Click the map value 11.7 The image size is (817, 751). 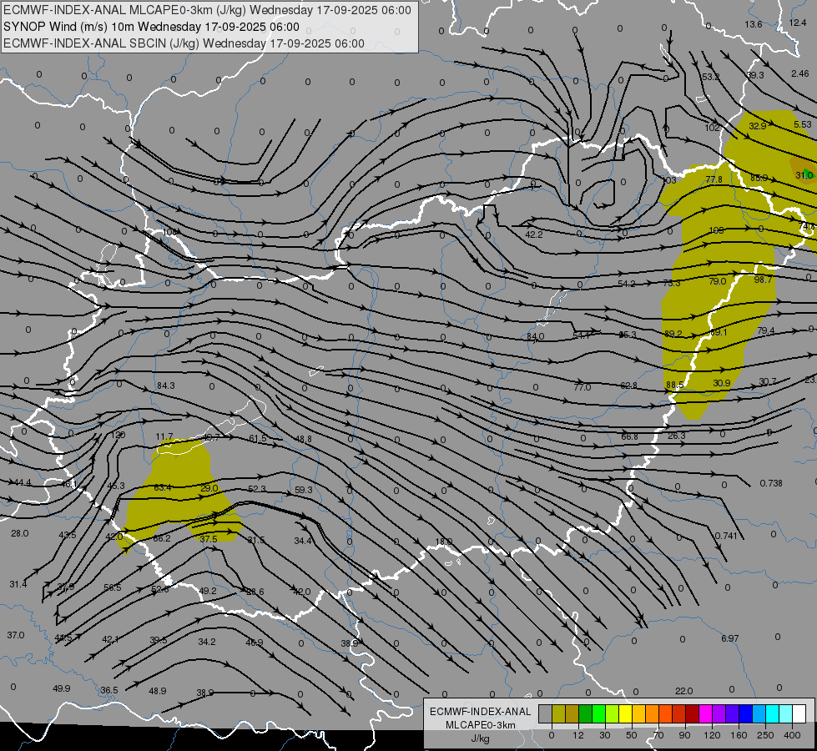click(164, 436)
